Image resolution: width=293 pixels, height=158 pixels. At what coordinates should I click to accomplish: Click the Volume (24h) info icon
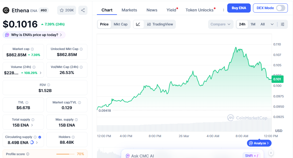(34, 67)
